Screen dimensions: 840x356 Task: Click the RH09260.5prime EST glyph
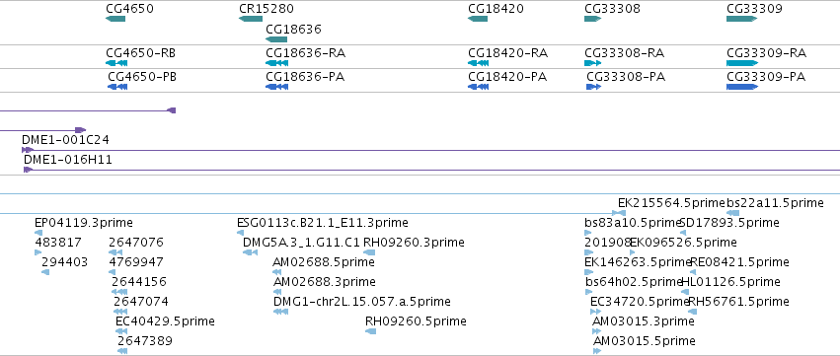(x=371, y=331)
